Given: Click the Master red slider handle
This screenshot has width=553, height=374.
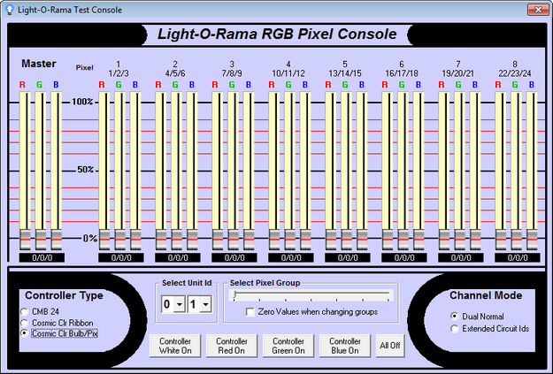Looking at the screenshot, I should coord(25,240).
